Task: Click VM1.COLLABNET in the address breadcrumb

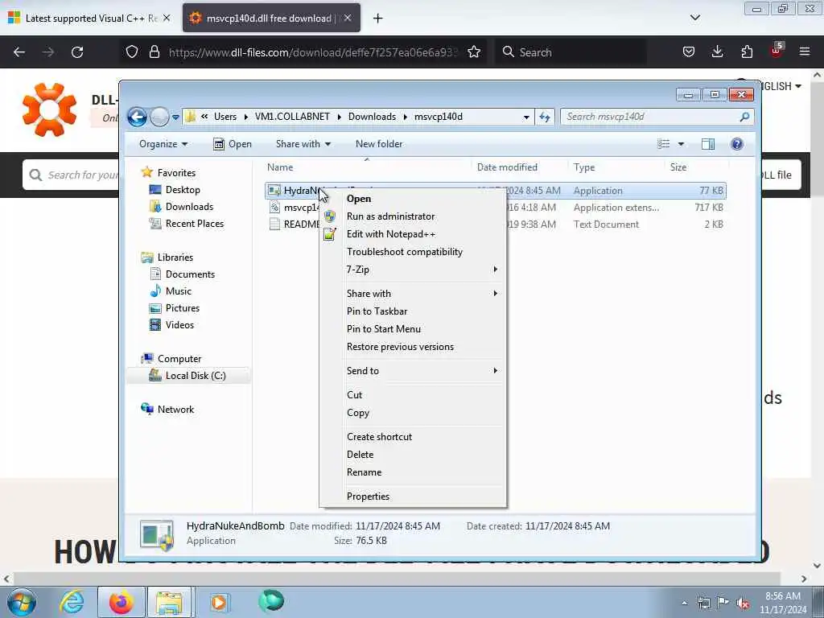Action: click(x=292, y=117)
